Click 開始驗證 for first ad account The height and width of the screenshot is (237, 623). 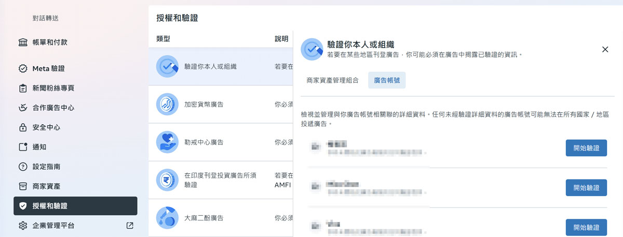click(x=586, y=148)
